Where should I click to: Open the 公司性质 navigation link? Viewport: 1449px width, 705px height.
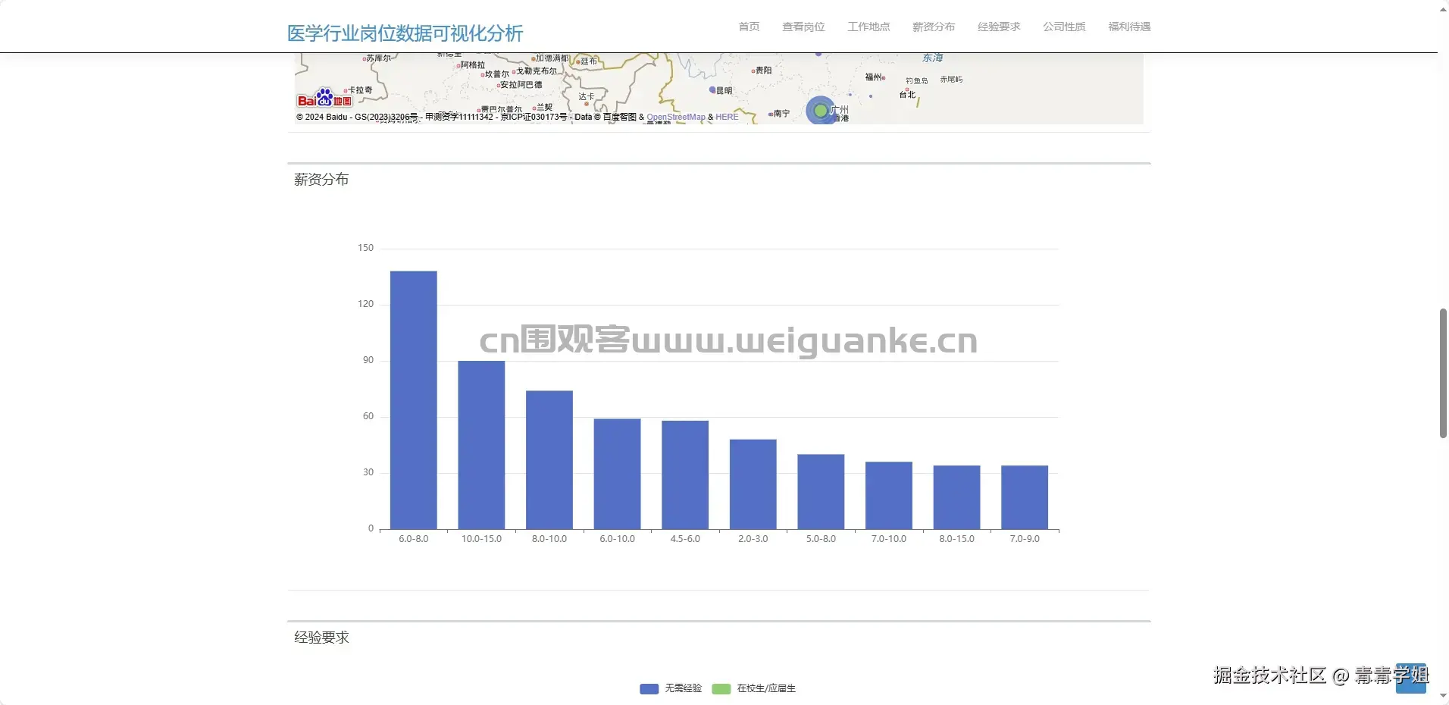point(1064,27)
